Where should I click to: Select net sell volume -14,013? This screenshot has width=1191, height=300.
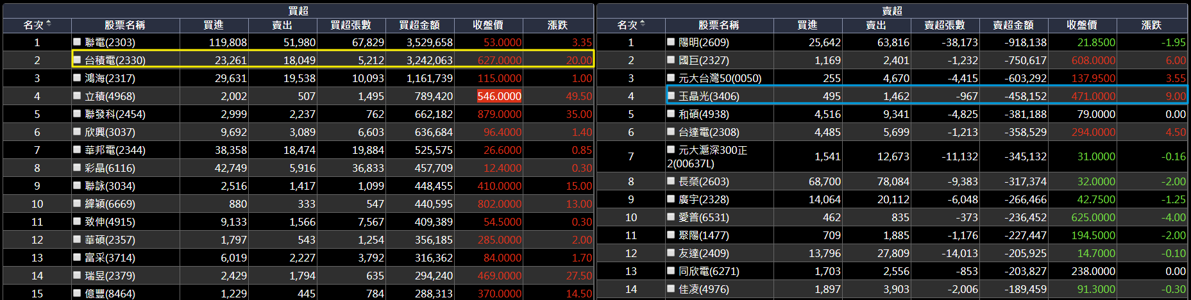point(960,253)
